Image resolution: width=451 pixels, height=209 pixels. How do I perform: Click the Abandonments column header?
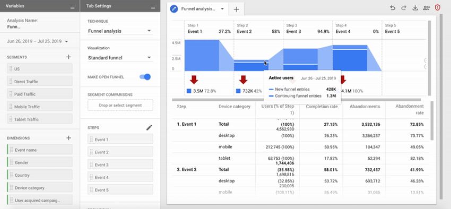[365, 107]
